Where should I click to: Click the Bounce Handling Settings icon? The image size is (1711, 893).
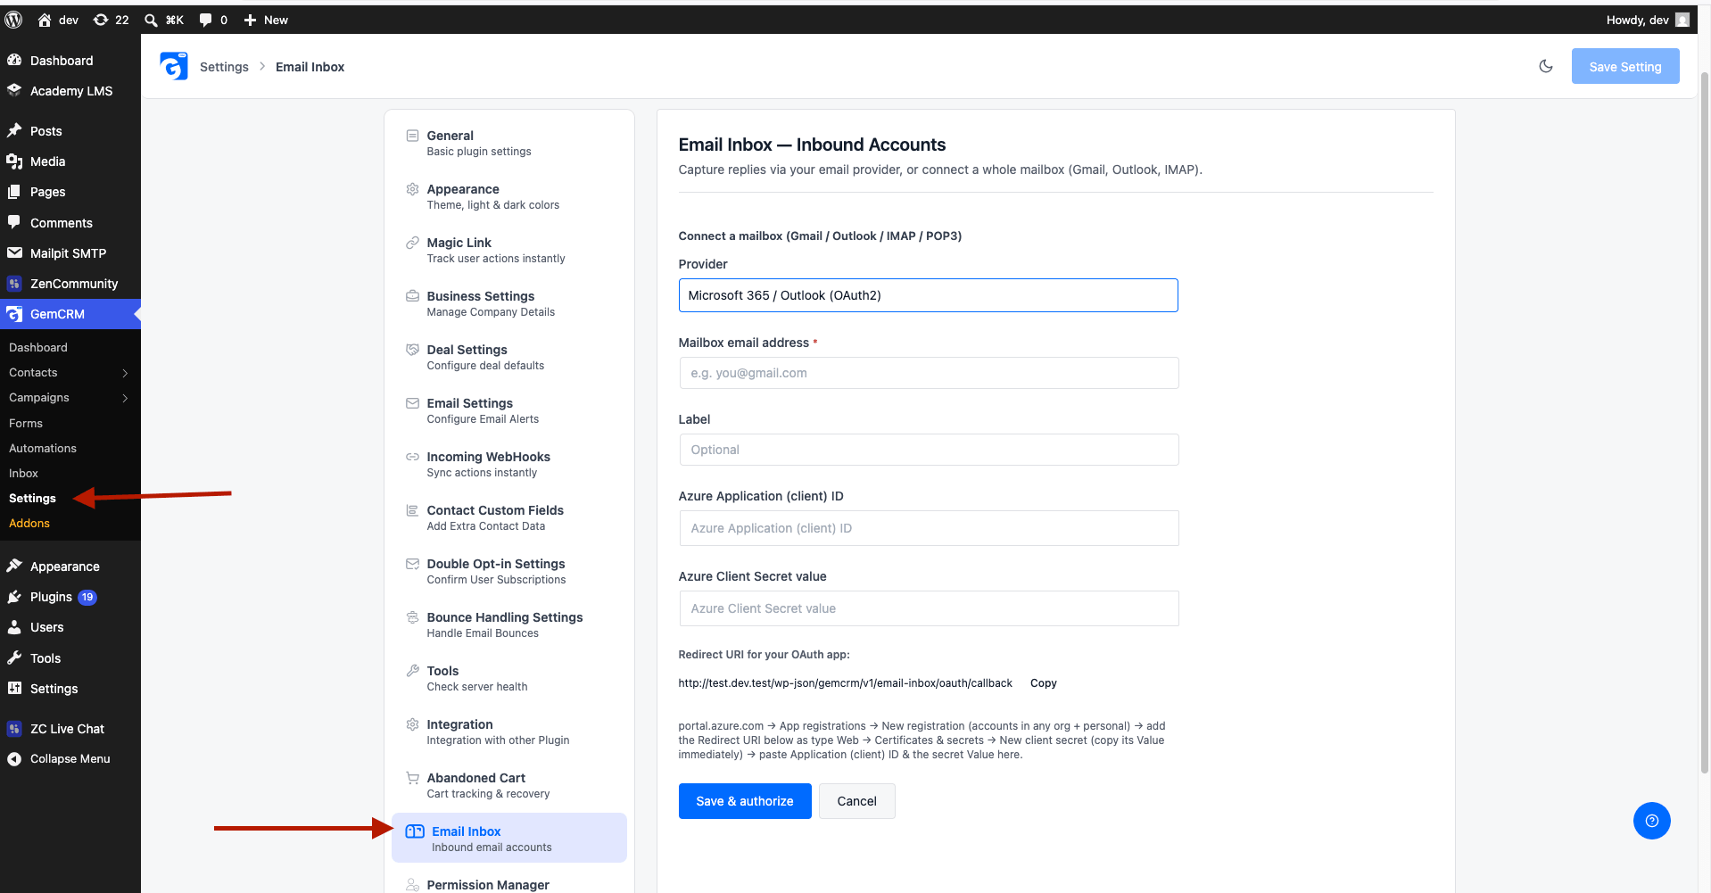412,617
